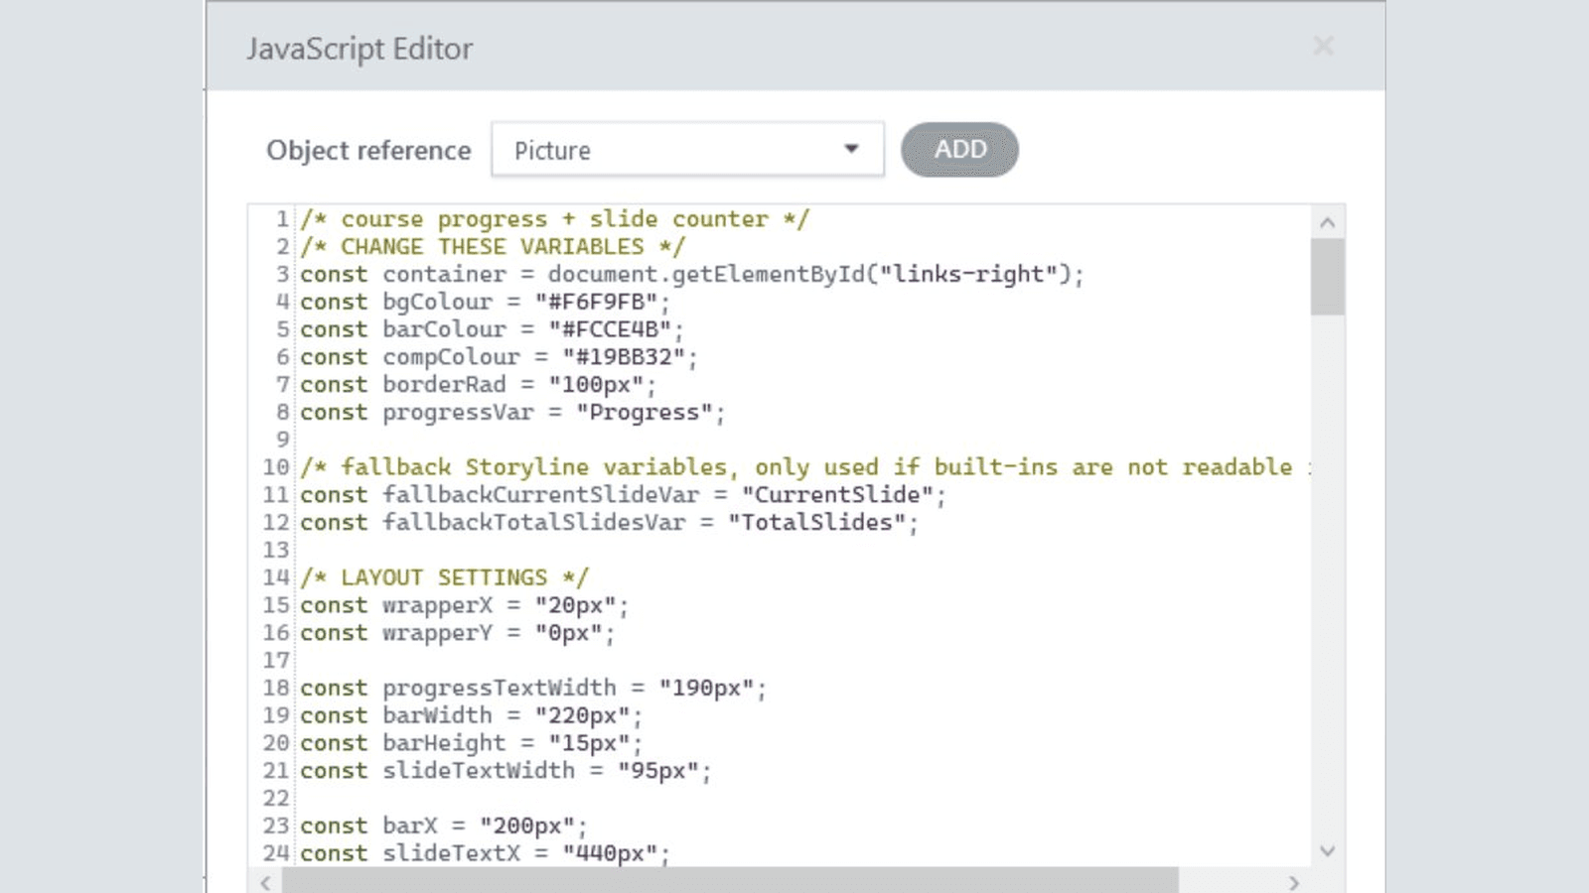The height and width of the screenshot is (893, 1589).
Task: Click line number 1 in the editor
Action: click(281, 218)
